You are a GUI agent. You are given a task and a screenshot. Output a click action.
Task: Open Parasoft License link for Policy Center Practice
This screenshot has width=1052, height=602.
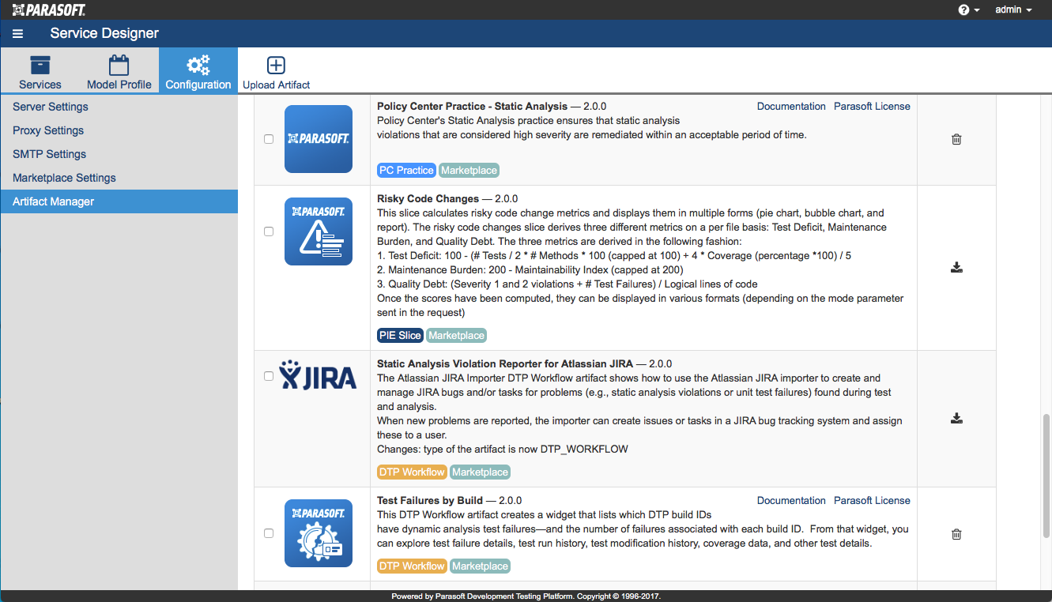(872, 106)
